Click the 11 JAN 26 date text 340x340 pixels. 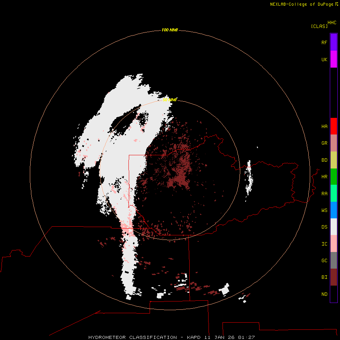219,337
